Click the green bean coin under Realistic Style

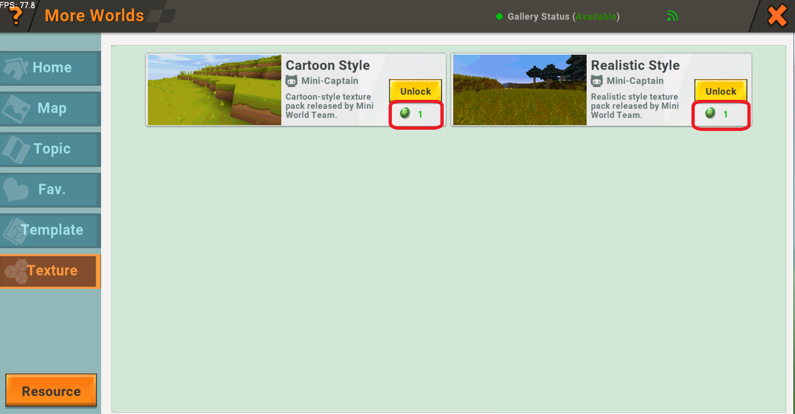[710, 113]
